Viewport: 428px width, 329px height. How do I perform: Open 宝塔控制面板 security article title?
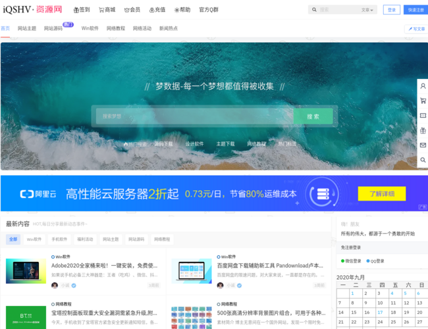(104, 313)
